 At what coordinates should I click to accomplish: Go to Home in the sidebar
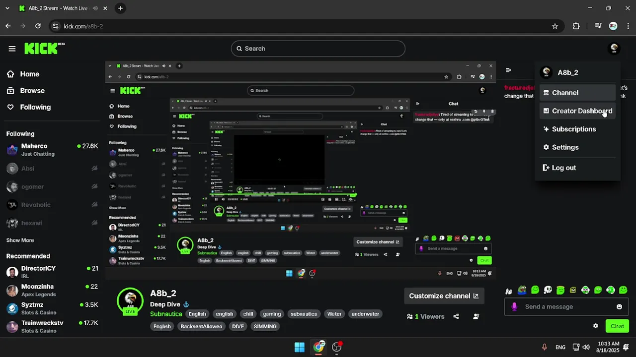(x=30, y=74)
